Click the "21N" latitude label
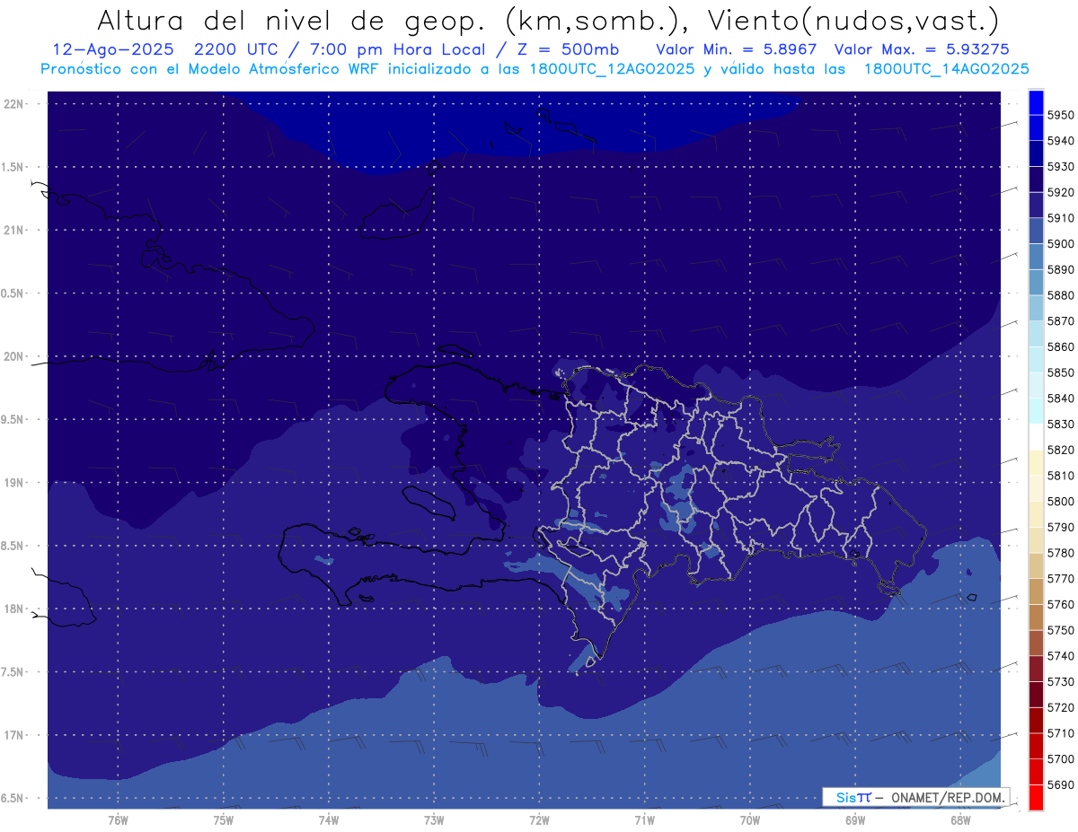 13,230
